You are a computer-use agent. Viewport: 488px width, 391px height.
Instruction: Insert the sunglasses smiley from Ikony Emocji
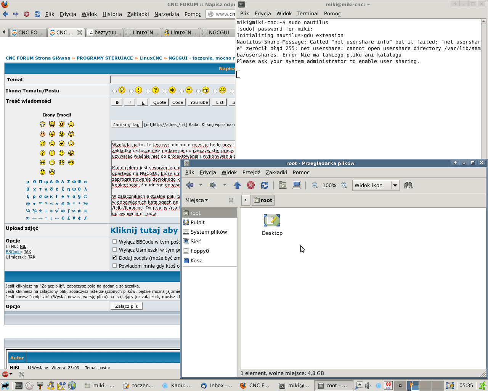click(x=71, y=162)
